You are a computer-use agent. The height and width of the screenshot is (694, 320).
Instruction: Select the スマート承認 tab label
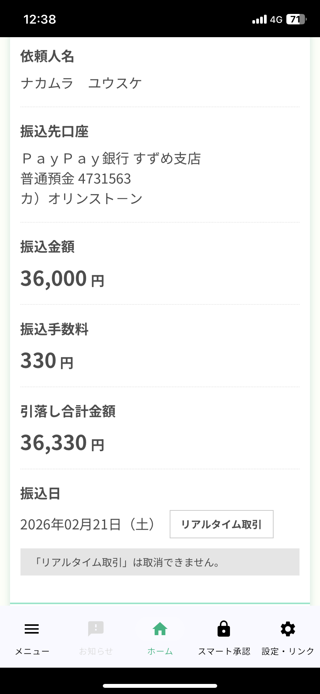(224, 651)
